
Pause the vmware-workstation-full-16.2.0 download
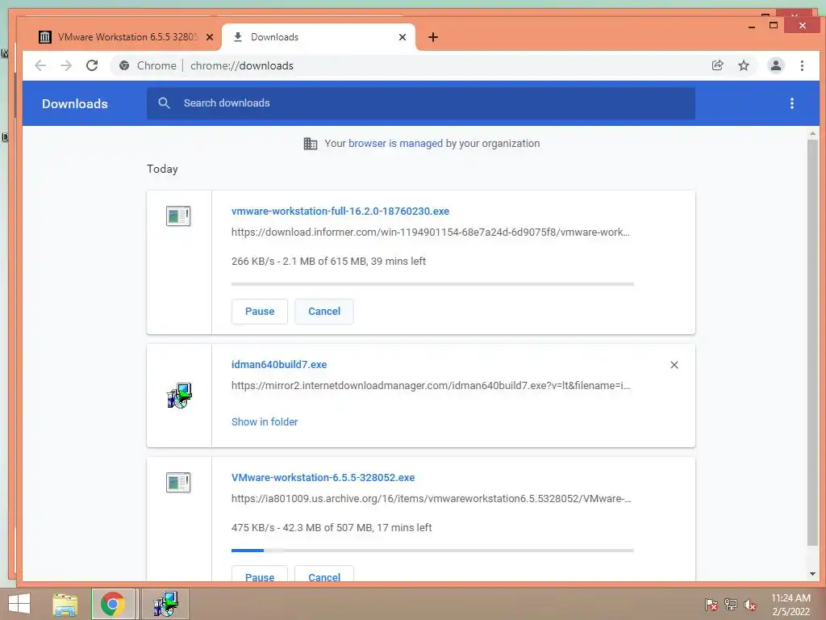(x=260, y=312)
